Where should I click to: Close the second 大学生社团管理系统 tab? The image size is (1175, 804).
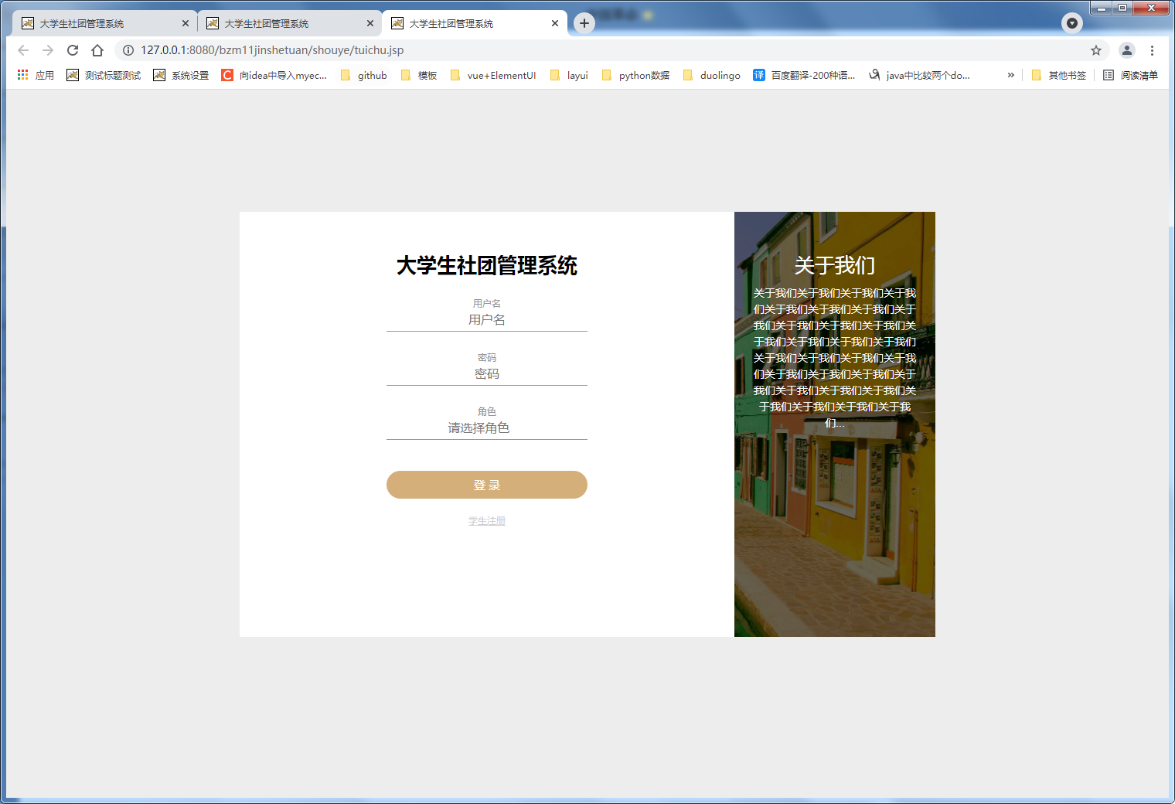click(370, 23)
